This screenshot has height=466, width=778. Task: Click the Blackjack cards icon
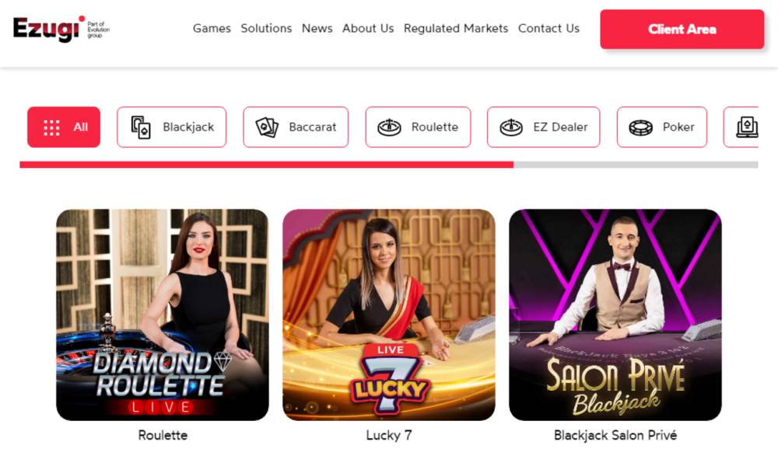(x=141, y=127)
